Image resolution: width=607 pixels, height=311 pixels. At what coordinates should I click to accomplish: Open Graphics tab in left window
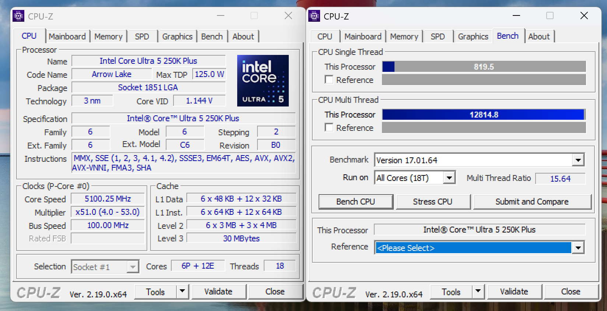point(178,36)
